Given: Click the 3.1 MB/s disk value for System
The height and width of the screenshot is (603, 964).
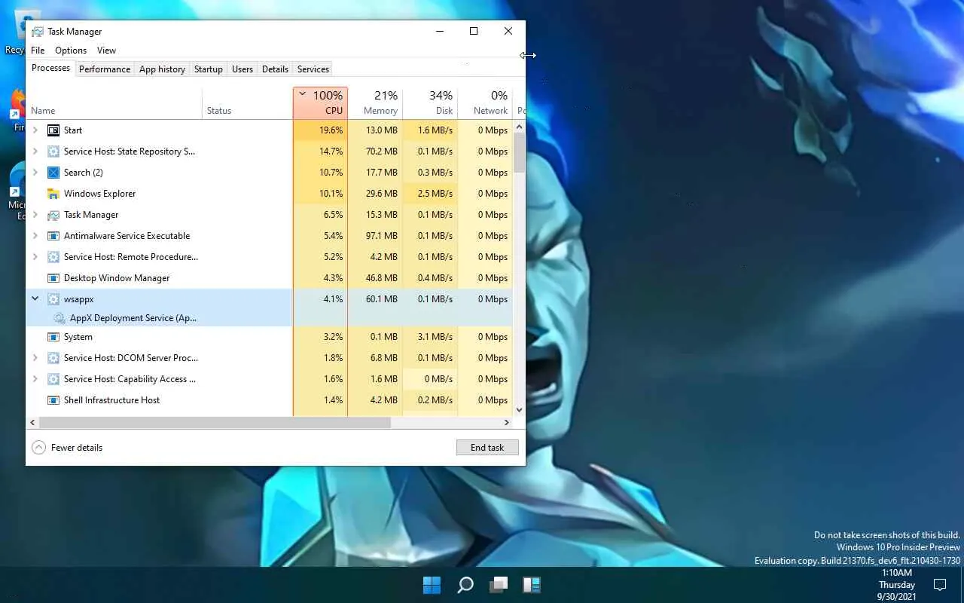Looking at the screenshot, I should [436, 337].
